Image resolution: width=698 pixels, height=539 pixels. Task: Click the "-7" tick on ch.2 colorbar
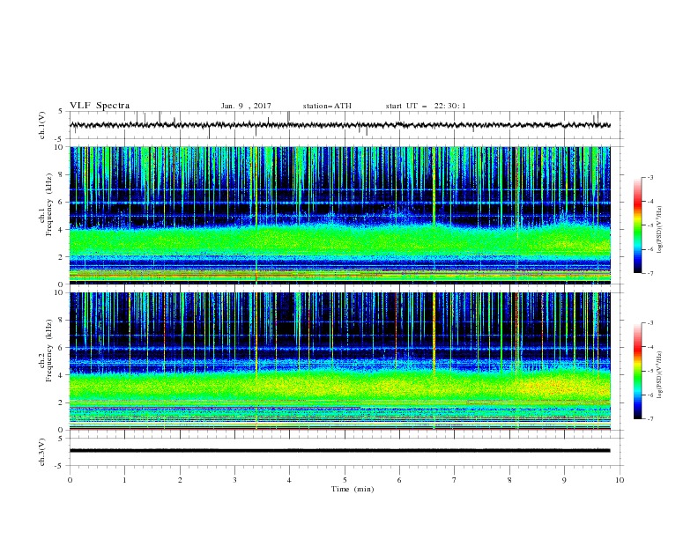[650, 419]
